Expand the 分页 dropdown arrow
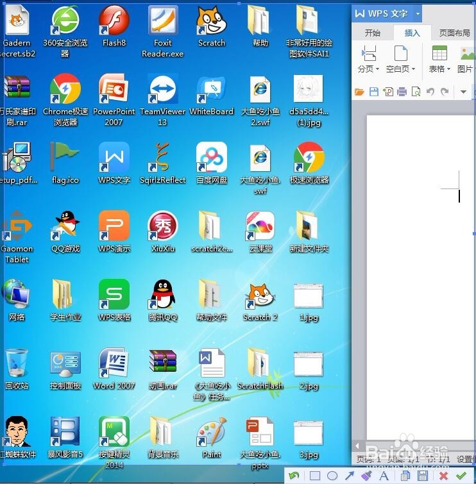This screenshot has height=484, width=476. pos(377,69)
